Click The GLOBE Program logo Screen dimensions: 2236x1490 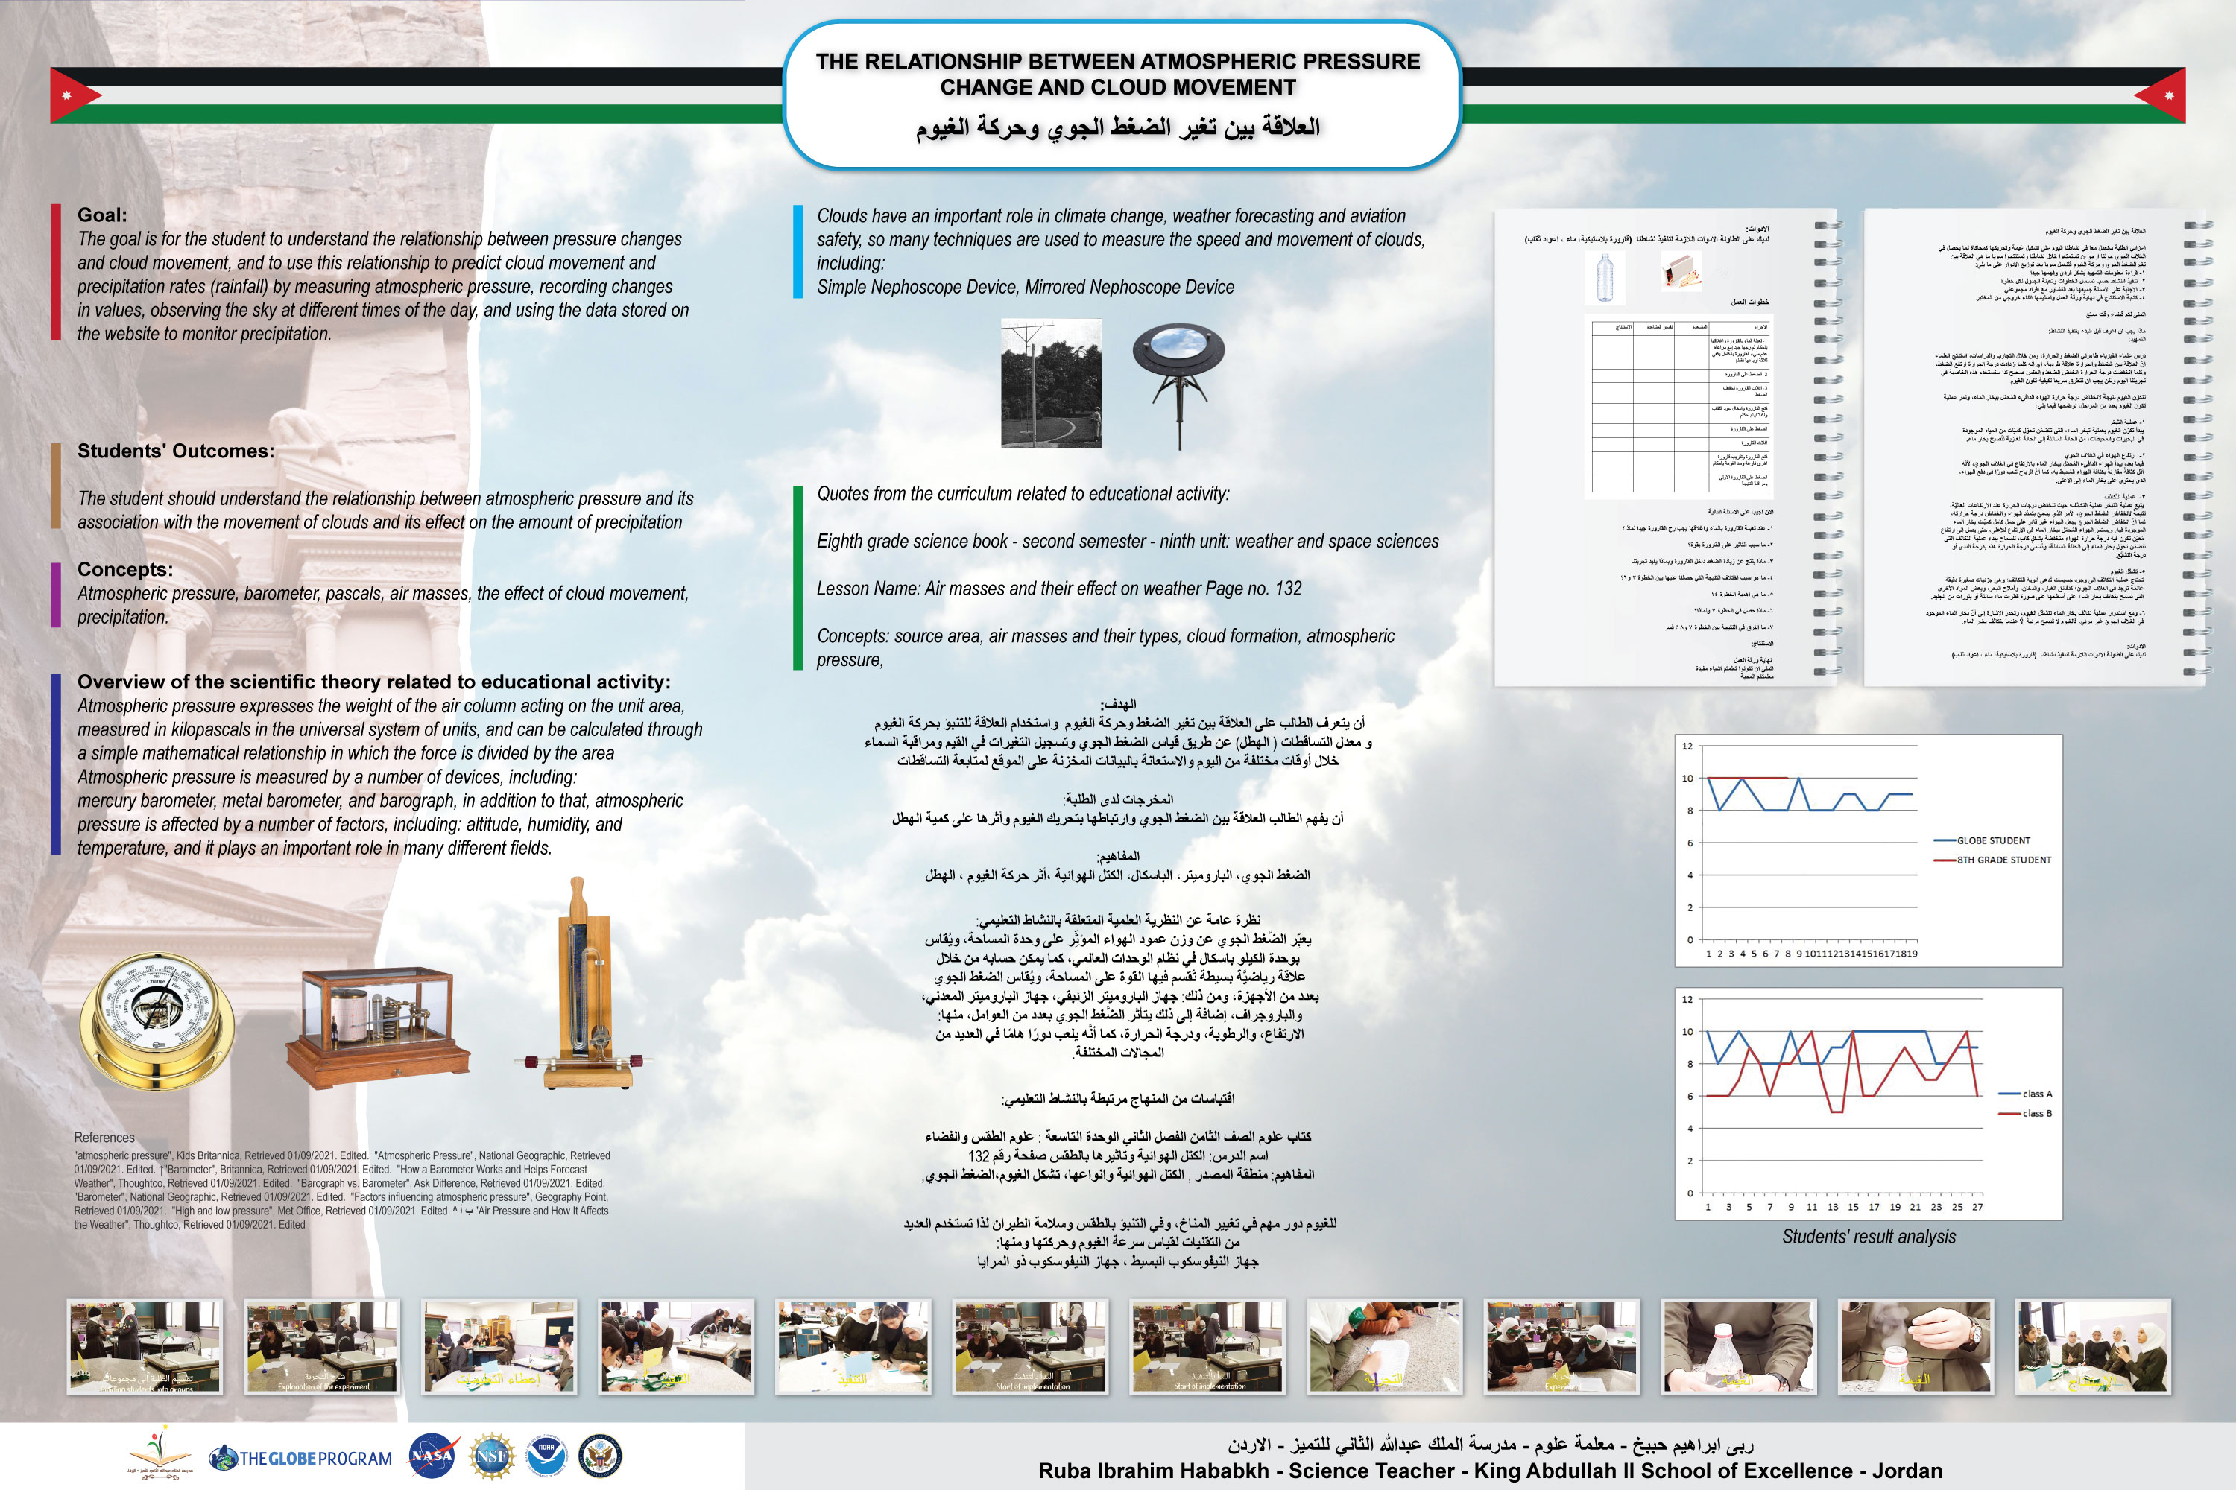click(x=301, y=1458)
